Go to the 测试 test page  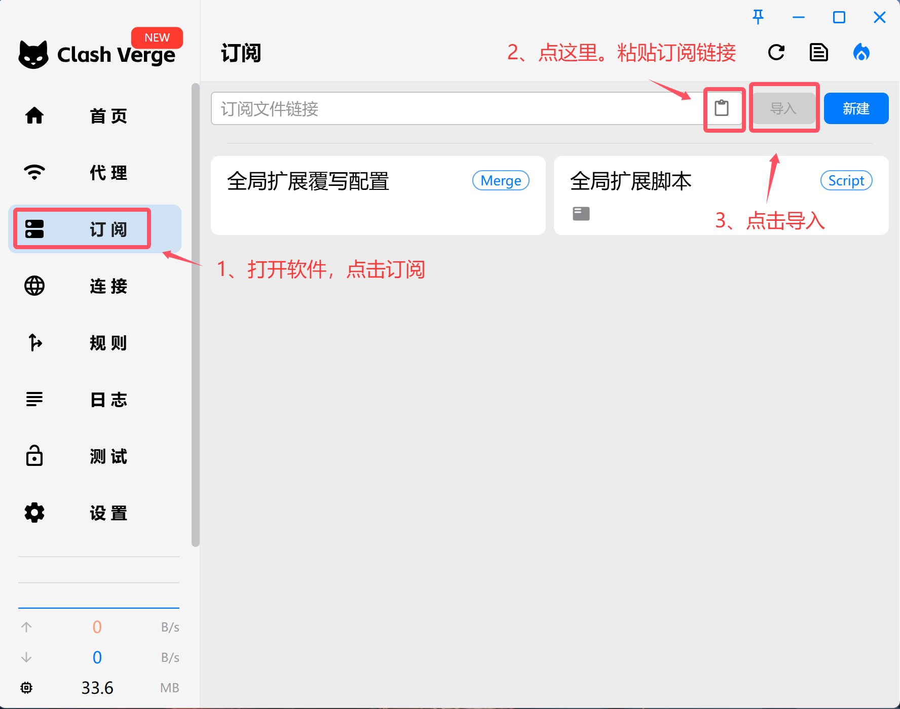tap(98, 456)
